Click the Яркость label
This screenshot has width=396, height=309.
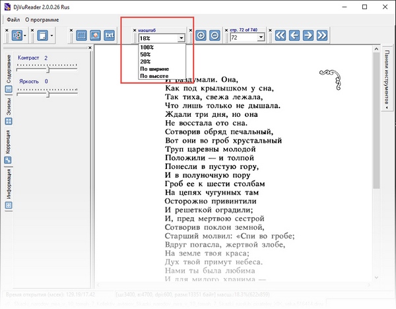pyautogui.click(x=29, y=81)
